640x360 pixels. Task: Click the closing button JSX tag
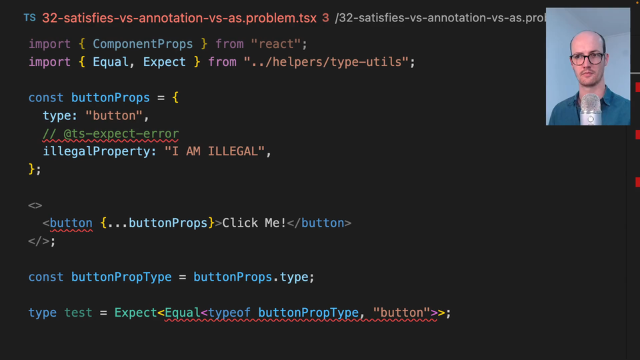(x=322, y=223)
